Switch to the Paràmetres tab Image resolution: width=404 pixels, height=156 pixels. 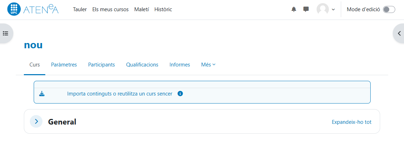click(x=64, y=65)
